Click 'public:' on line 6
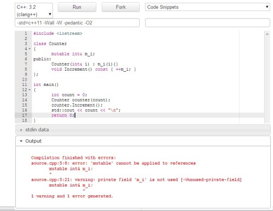This screenshot has width=273, height=211. pyautogui.click(x=42, y=59)
